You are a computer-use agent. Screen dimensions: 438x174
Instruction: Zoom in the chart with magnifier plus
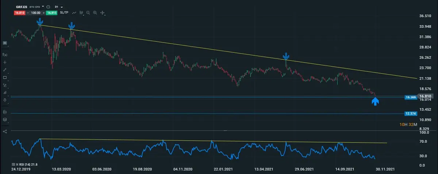click(x=95, y=13)
